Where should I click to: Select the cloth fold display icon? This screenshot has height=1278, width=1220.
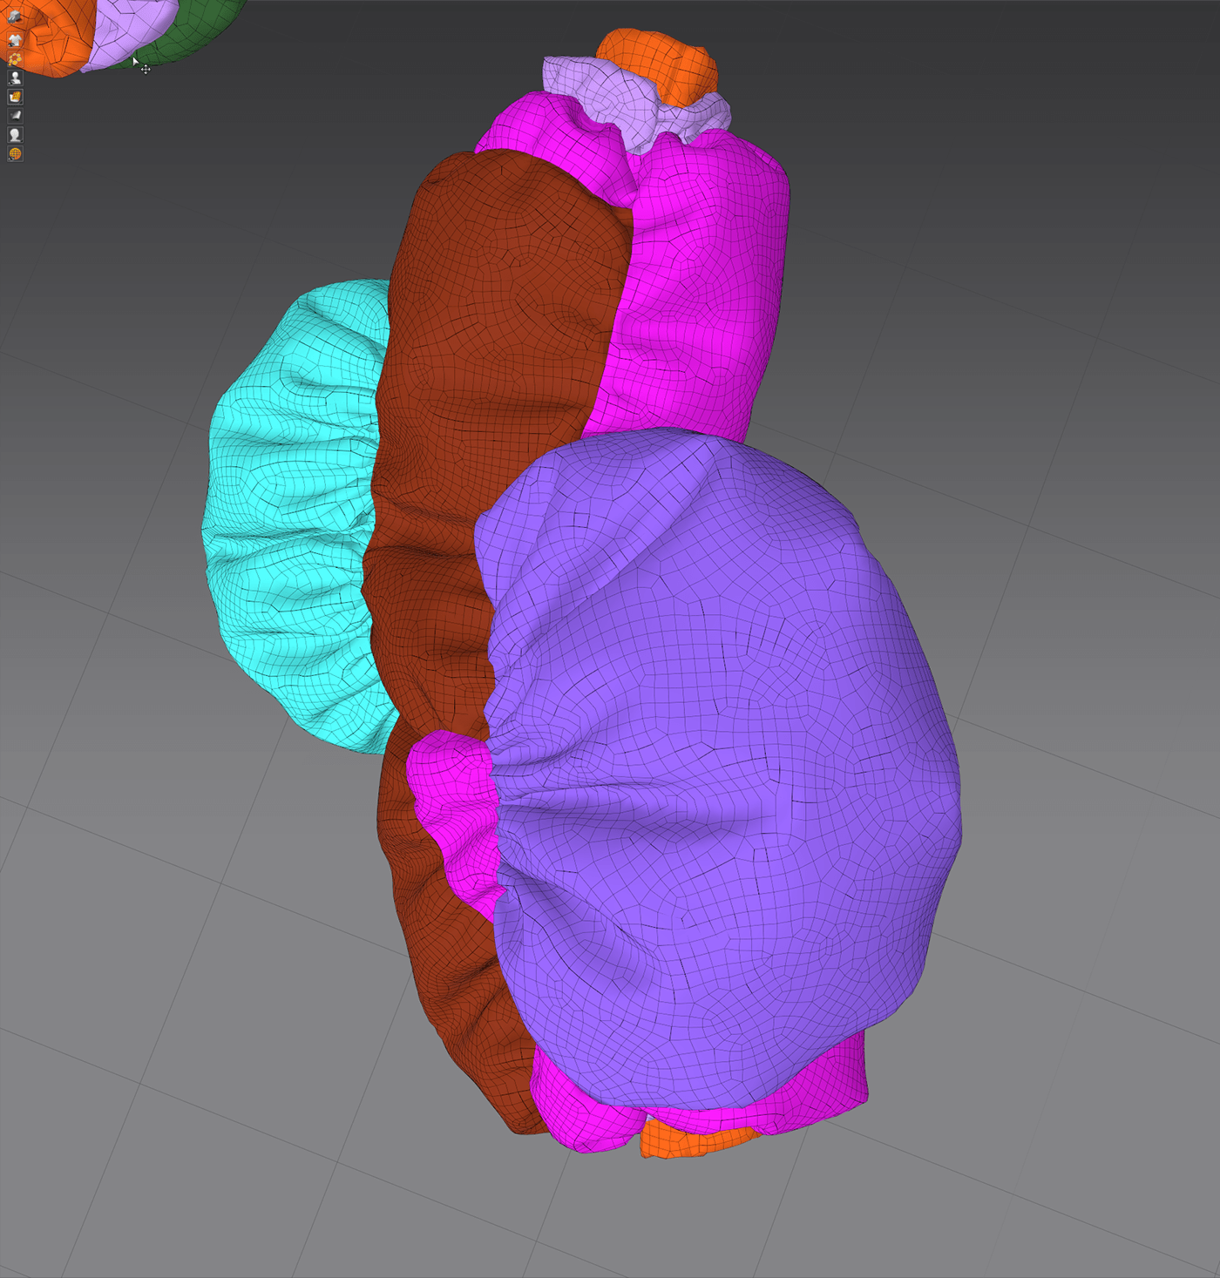[15, 115]
